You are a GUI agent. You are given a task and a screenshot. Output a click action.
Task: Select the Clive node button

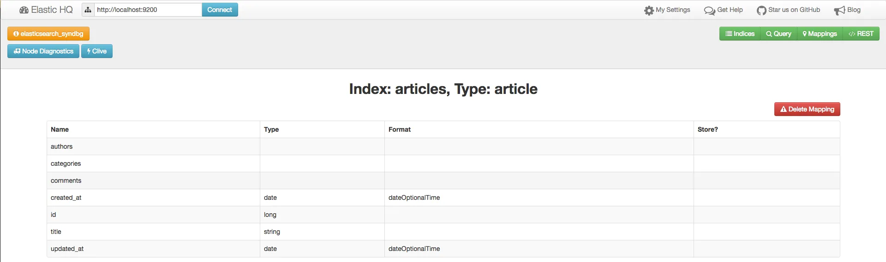[x=97, y=51]
